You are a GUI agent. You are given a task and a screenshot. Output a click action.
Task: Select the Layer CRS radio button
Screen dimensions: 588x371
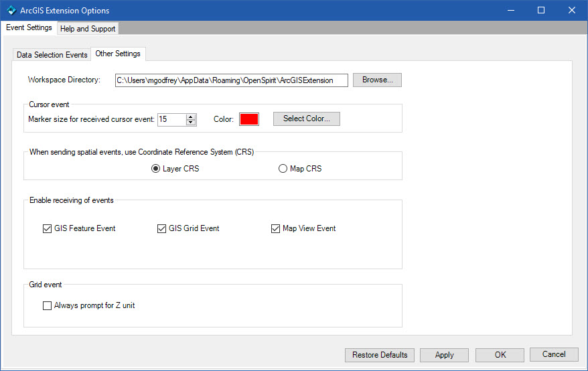[155, 169]
